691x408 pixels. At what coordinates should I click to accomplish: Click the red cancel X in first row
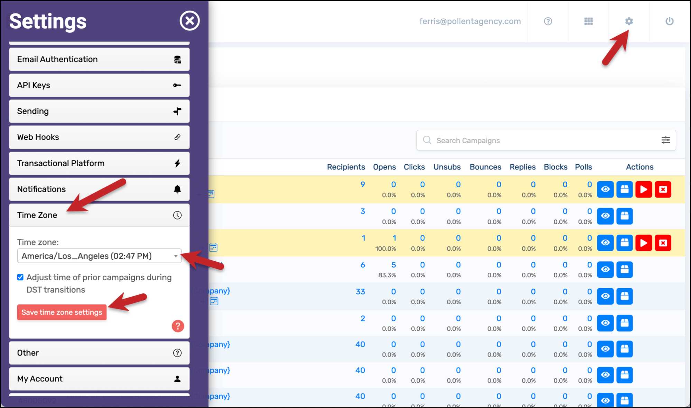663,190
